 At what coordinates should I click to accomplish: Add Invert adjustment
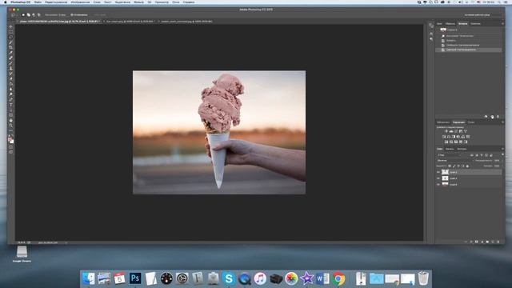coord(446,142)
